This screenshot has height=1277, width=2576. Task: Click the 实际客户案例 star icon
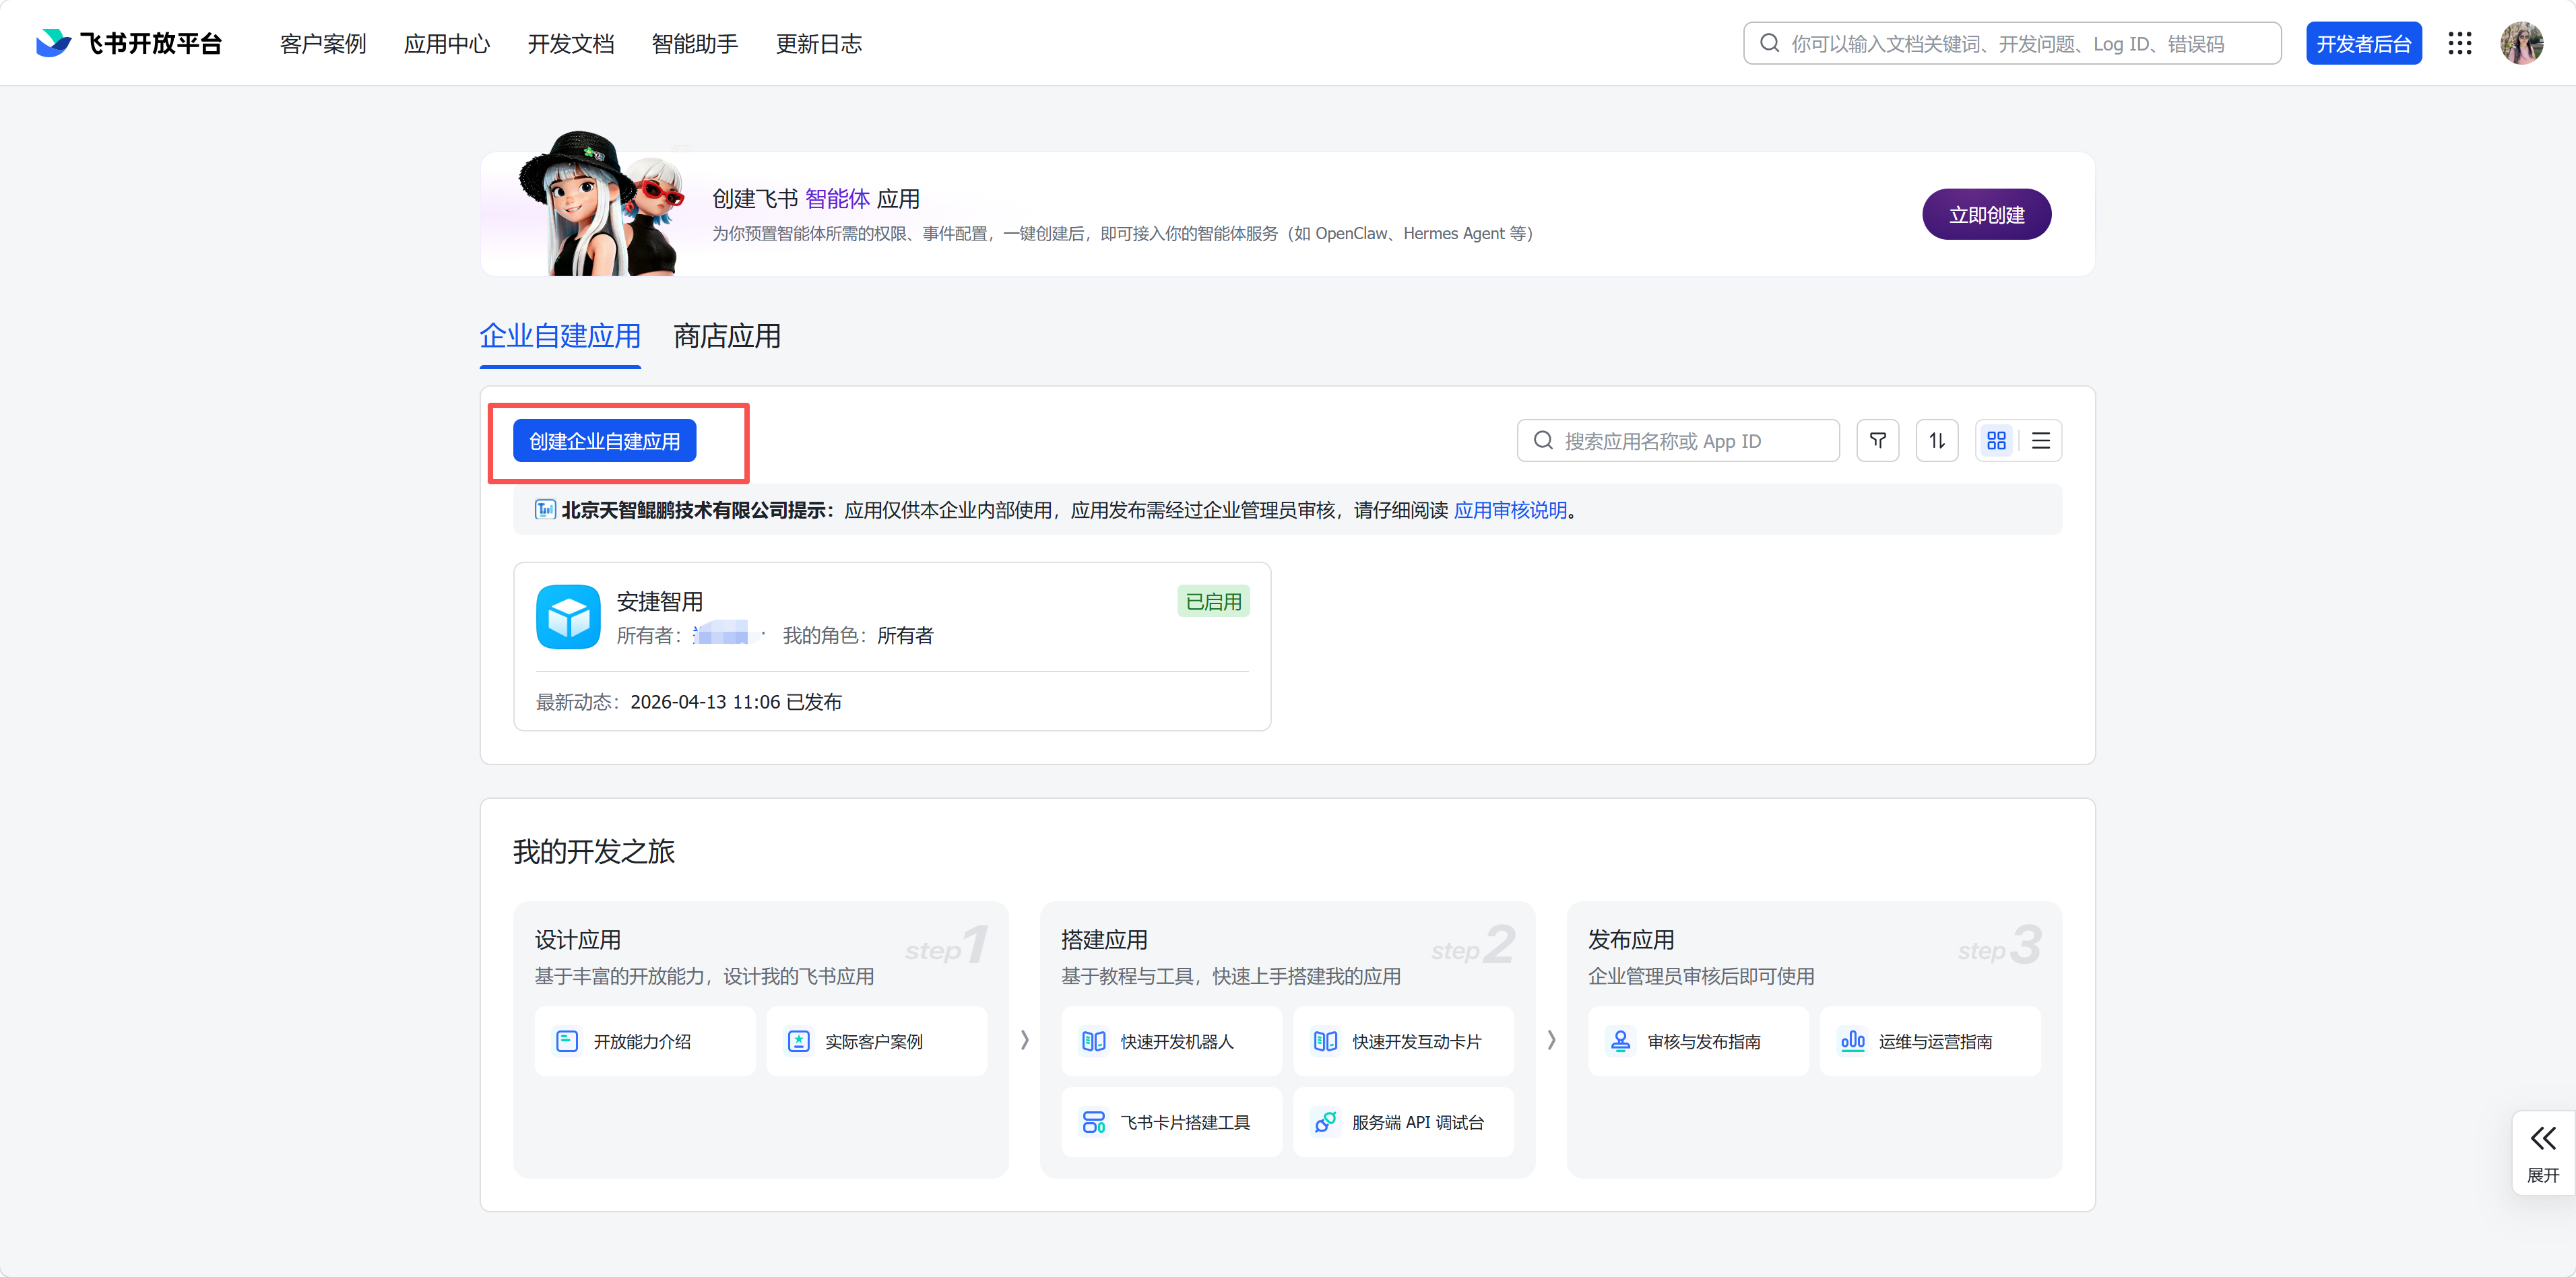point(798,1041)
